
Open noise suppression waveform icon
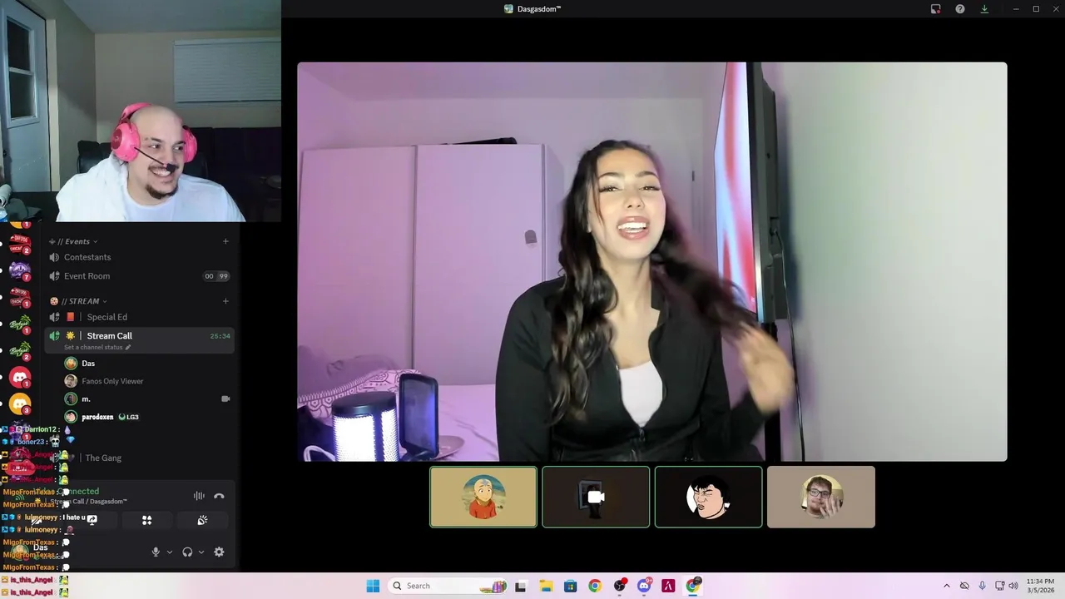(x=199, y=496)
